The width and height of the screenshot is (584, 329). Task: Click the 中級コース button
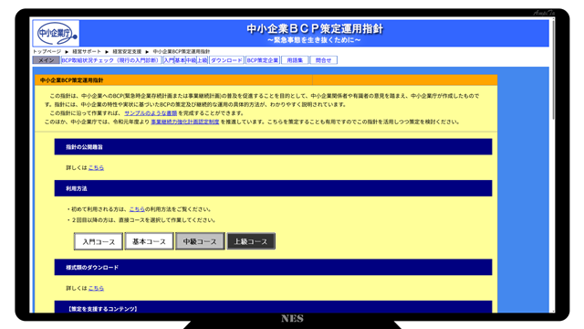click(200, 241)
